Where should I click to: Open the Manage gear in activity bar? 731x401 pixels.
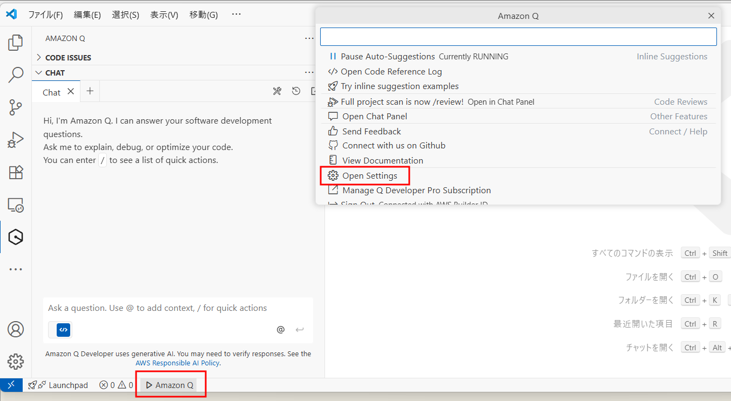[16, 361]
